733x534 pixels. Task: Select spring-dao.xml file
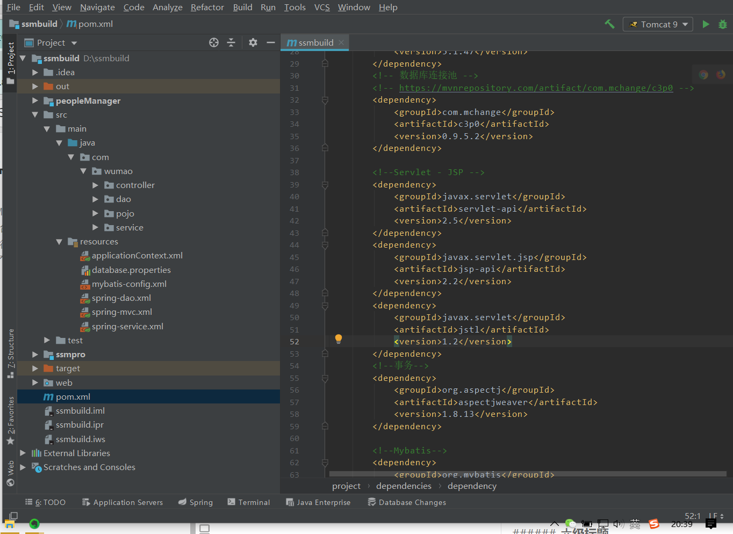click(x=121, y=298)
